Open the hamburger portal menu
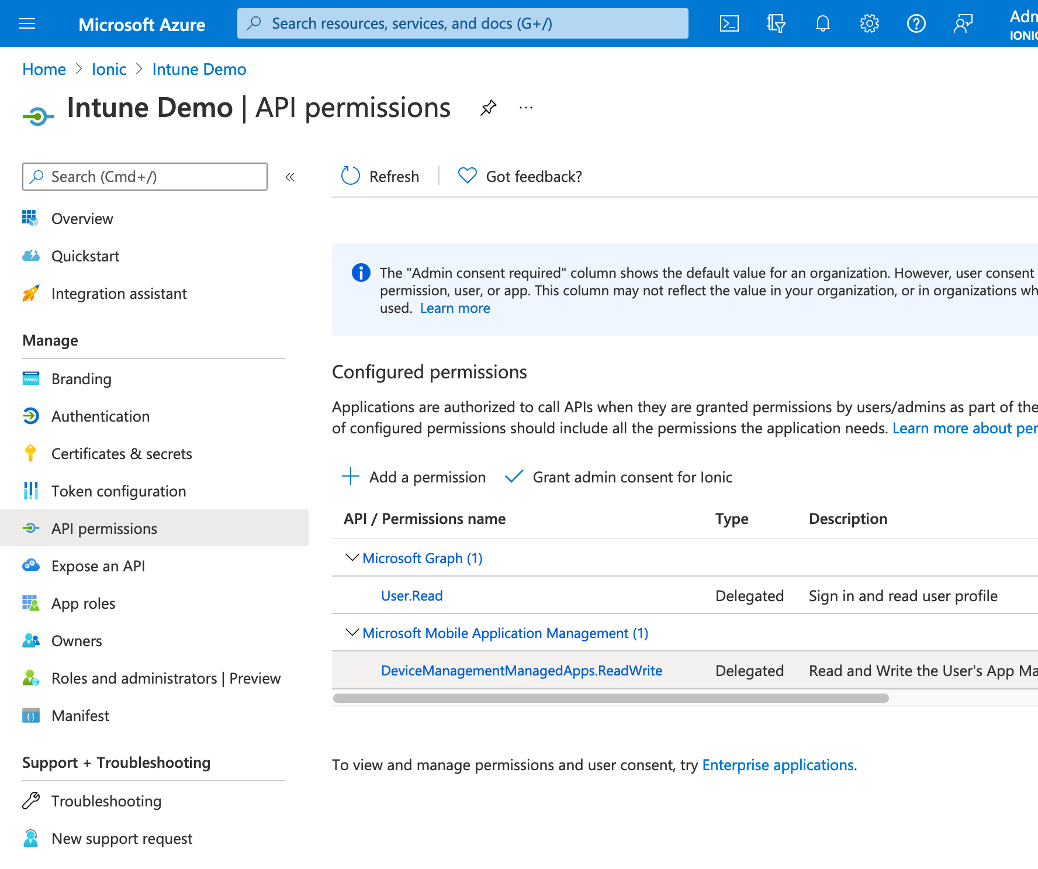 tap(27, 23)
